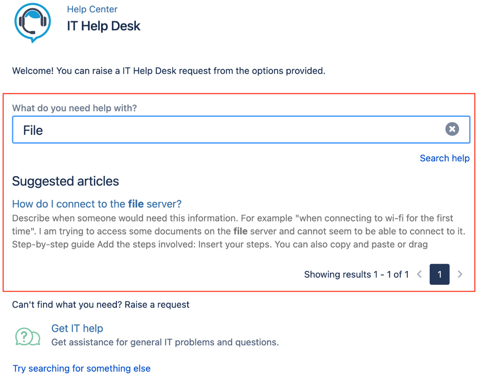
Task: Open the Get IT help request option
Action: (77, 328)
